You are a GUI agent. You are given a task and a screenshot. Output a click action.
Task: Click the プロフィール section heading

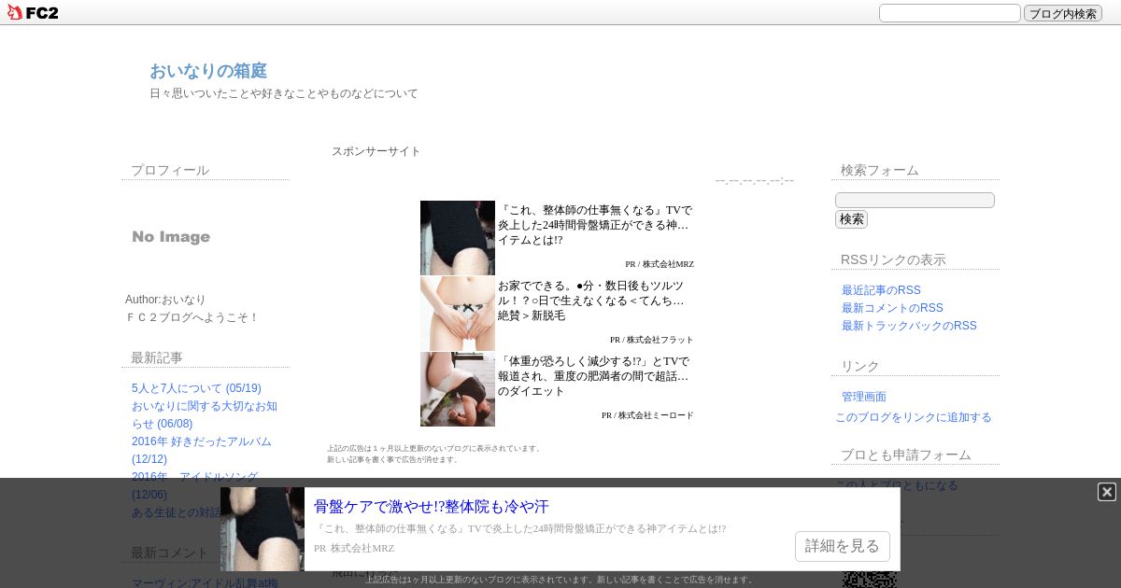[170, 170]
